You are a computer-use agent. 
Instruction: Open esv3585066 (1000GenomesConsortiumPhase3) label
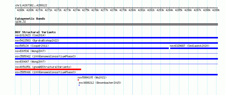46,72
